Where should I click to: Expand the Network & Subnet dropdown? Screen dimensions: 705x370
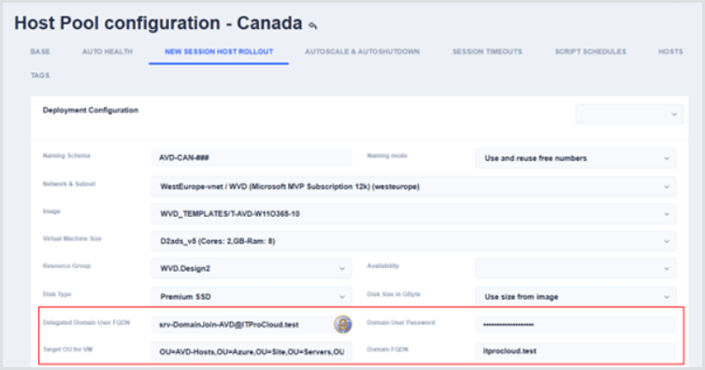tap(413, 186)
